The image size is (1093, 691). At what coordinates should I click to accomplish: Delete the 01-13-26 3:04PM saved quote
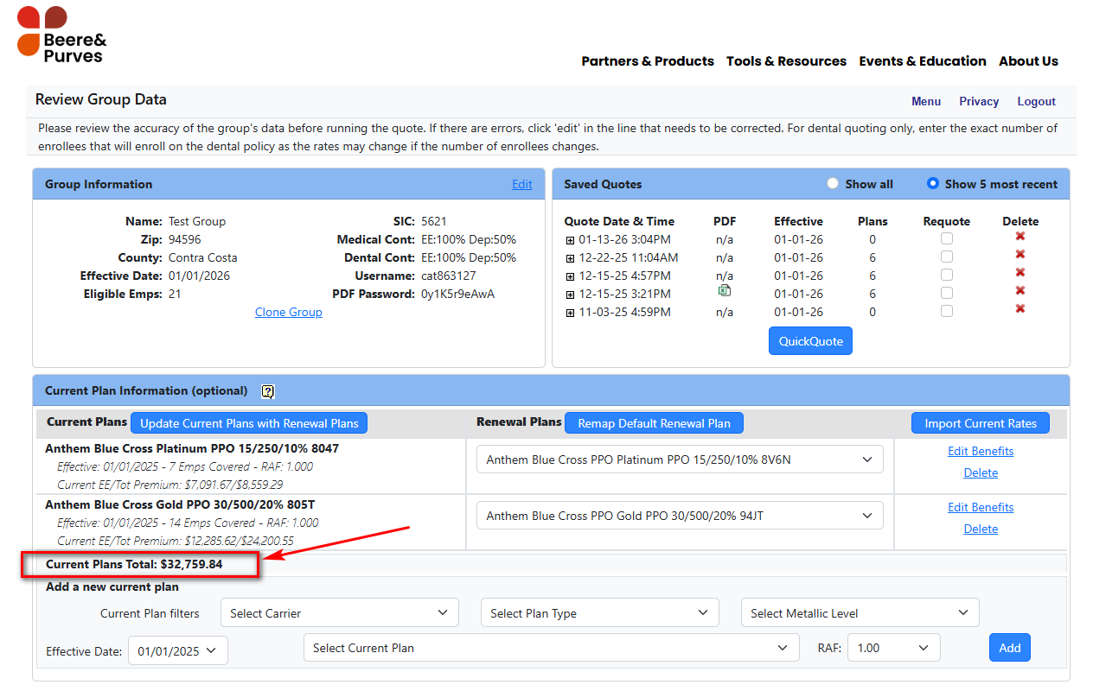point(1020,237)
